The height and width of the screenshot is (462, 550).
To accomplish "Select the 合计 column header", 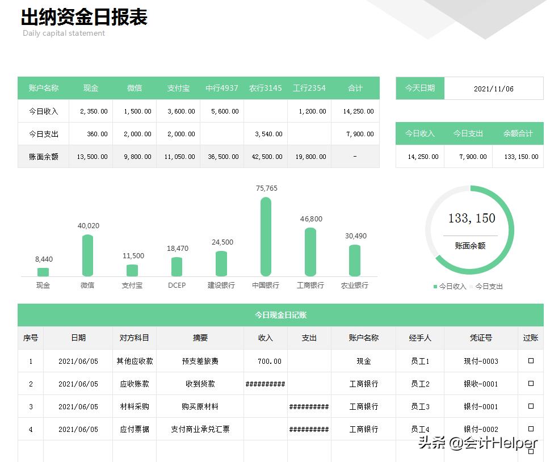I will pos(355,88).
